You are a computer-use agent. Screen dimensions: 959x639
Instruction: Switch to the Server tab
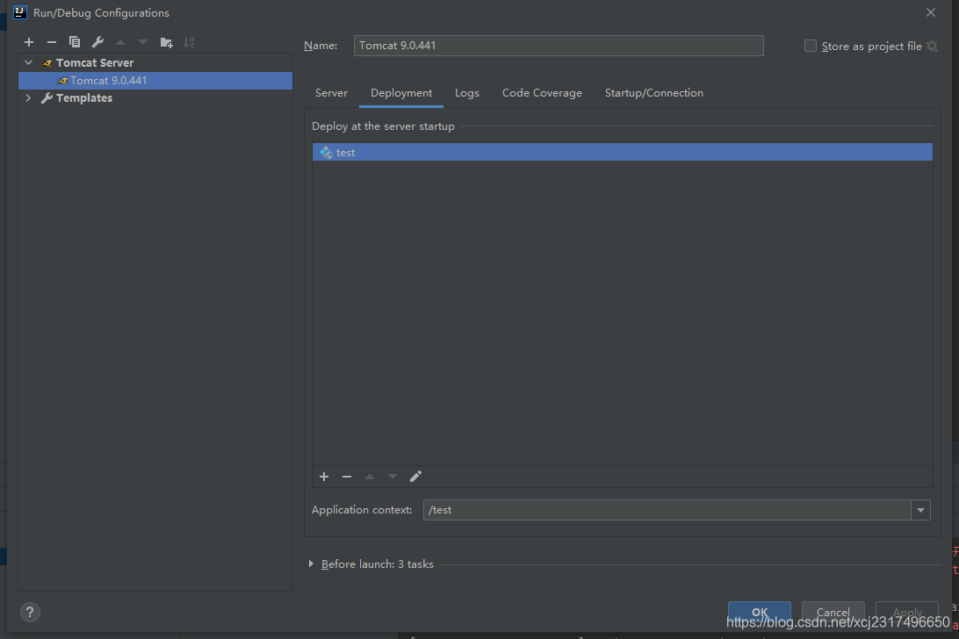331,93
